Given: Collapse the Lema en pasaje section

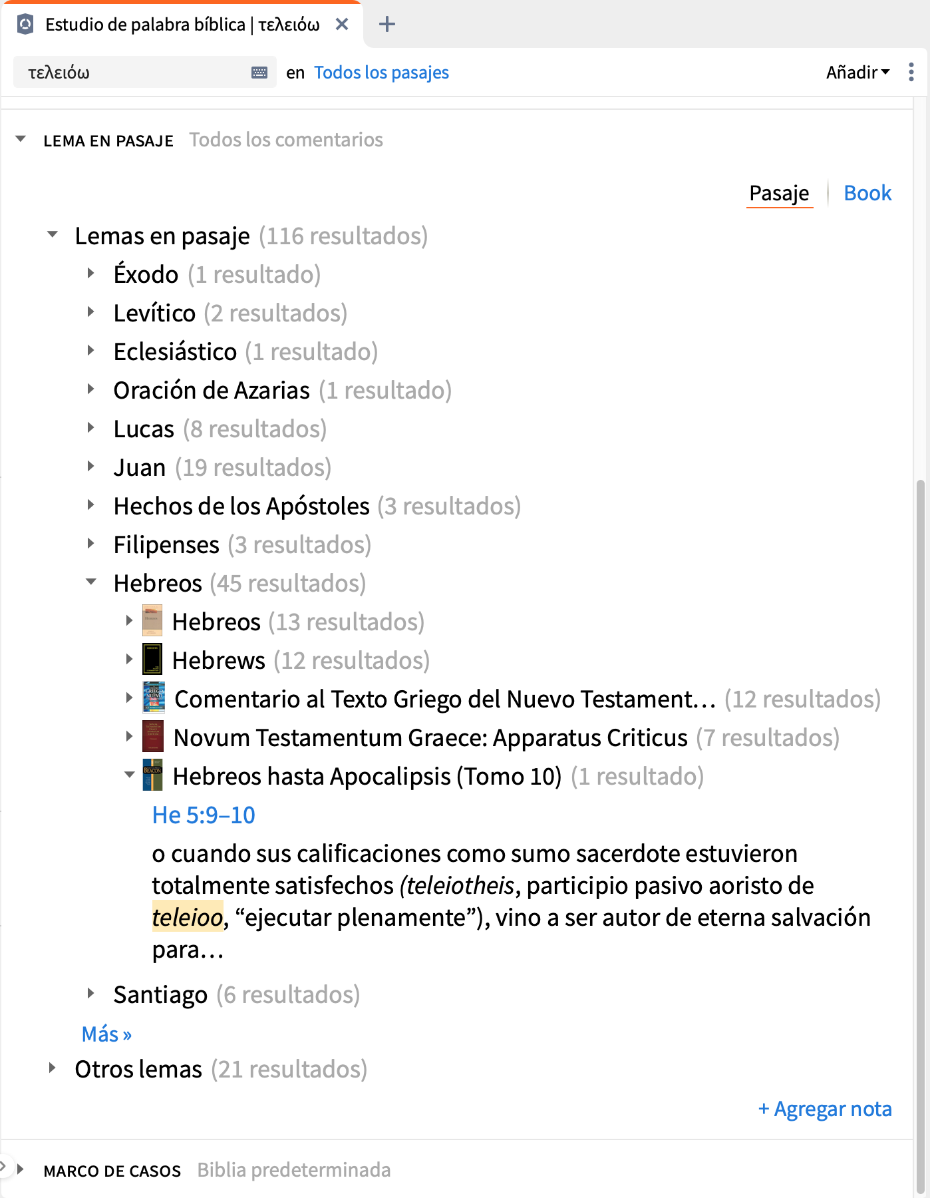Looking at the screenshot, I should coord(21,140).
